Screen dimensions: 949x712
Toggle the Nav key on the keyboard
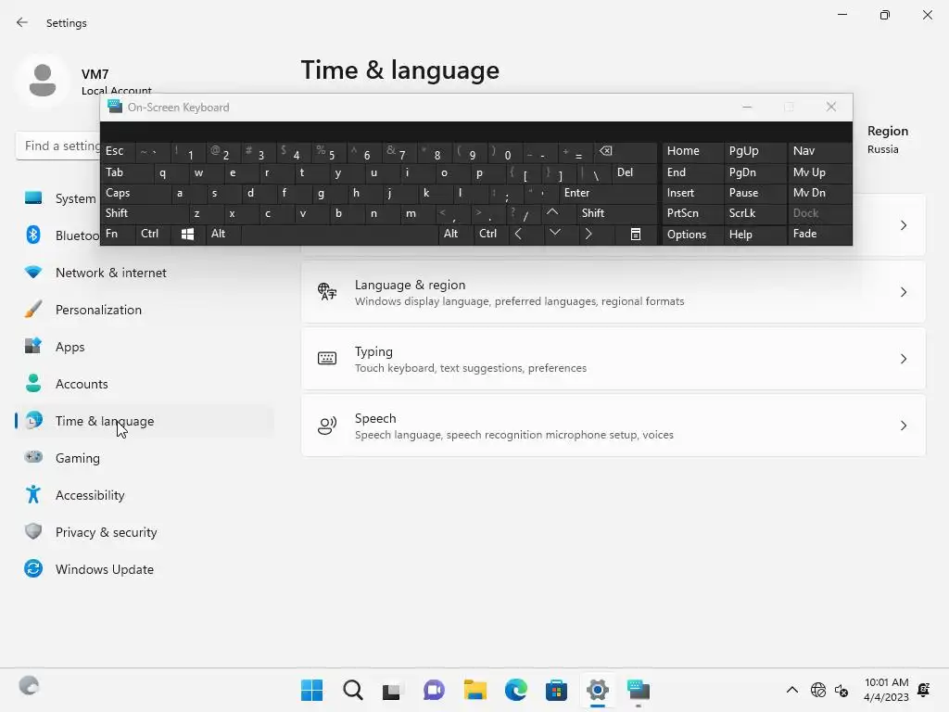[x=819, y=151]
